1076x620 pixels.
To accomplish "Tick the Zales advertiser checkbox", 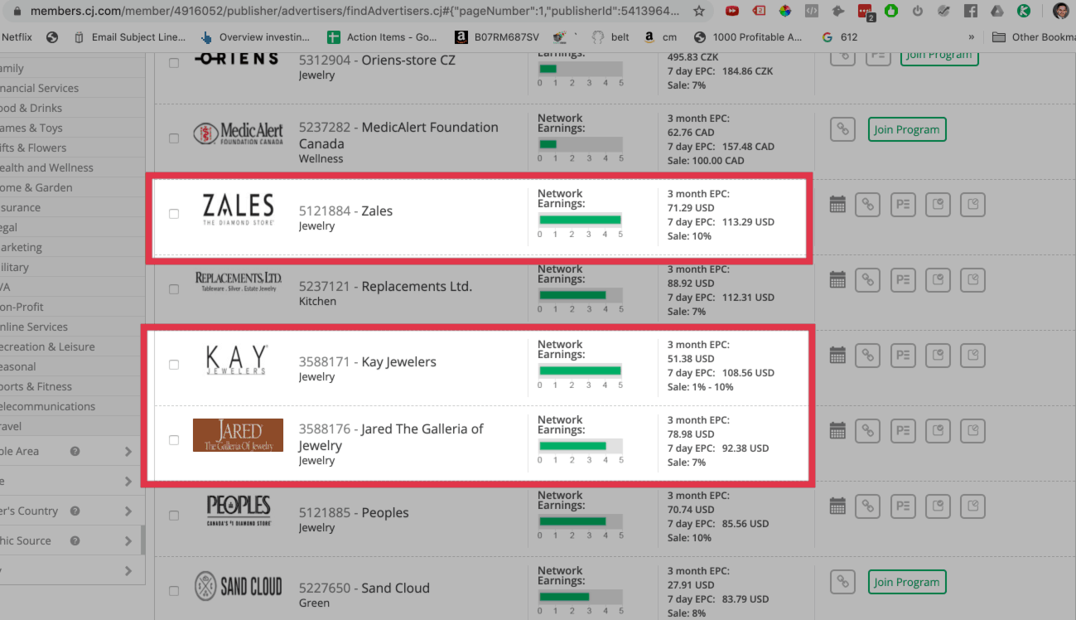I will 174,214.
